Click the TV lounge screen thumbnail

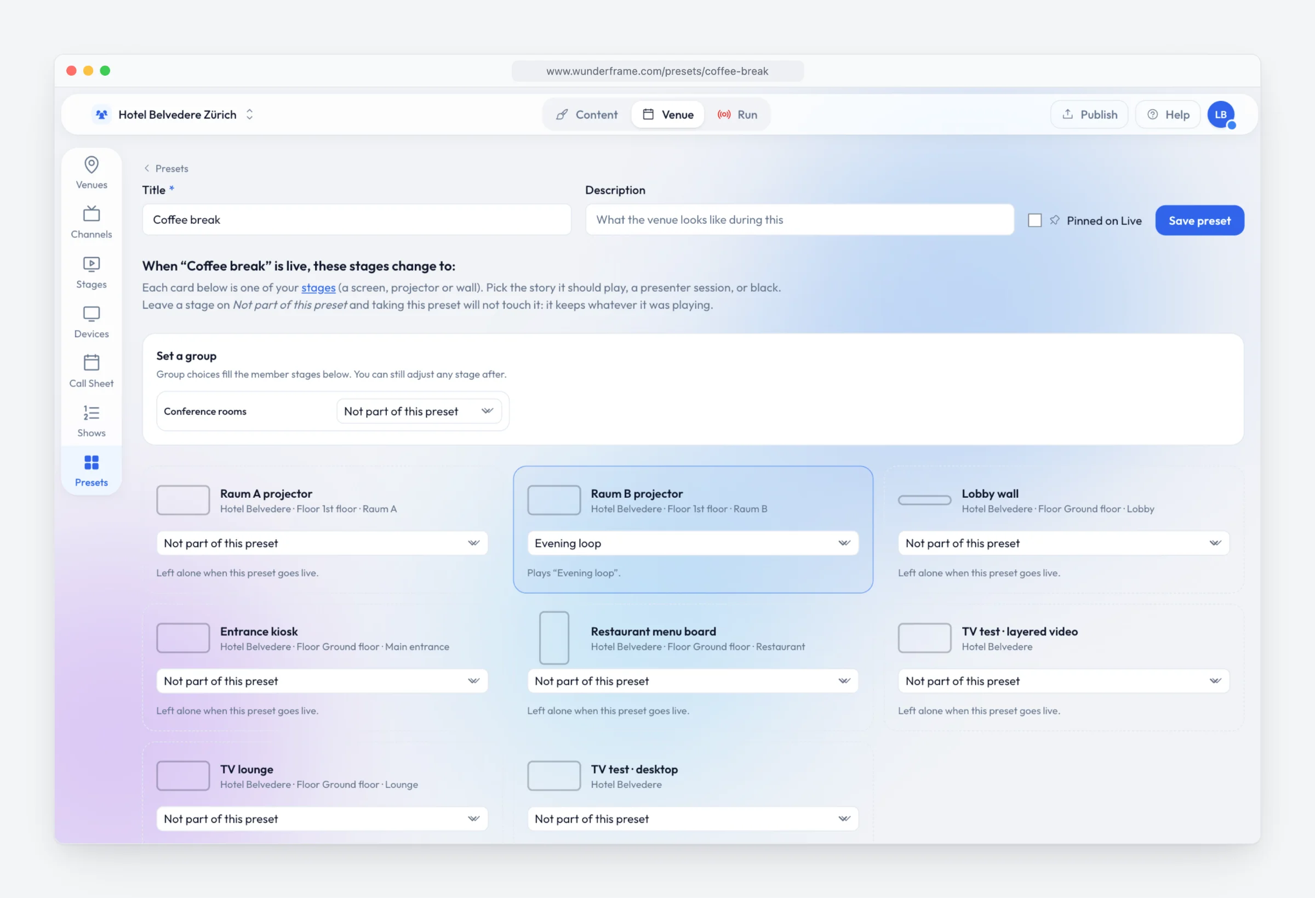(183, 776)
